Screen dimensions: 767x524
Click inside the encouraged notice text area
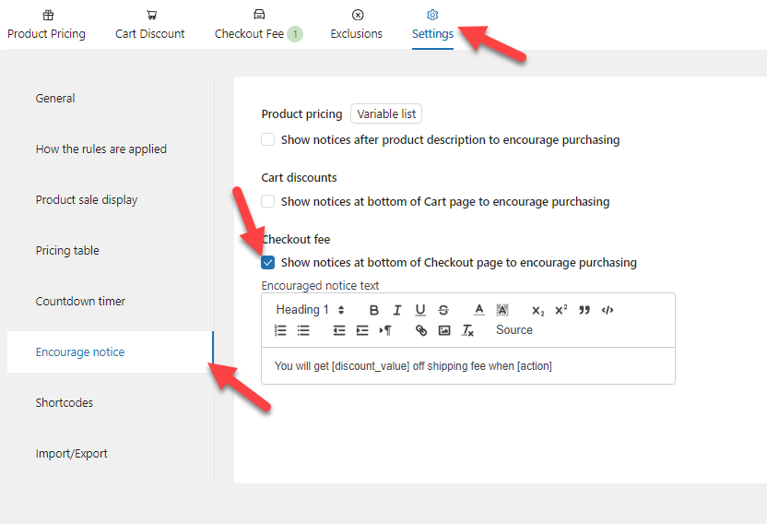[468, 366]
